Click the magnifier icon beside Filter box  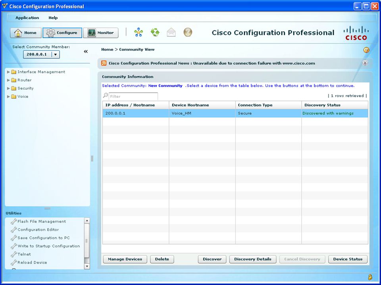pyautogui.click(x=106, y=95)
